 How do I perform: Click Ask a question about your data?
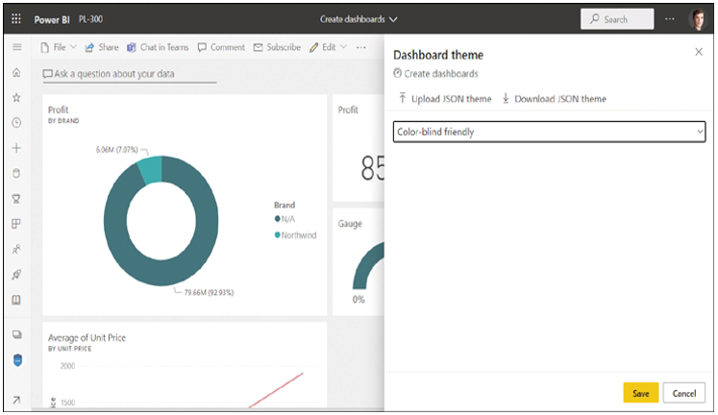click(x=130, y=74)
